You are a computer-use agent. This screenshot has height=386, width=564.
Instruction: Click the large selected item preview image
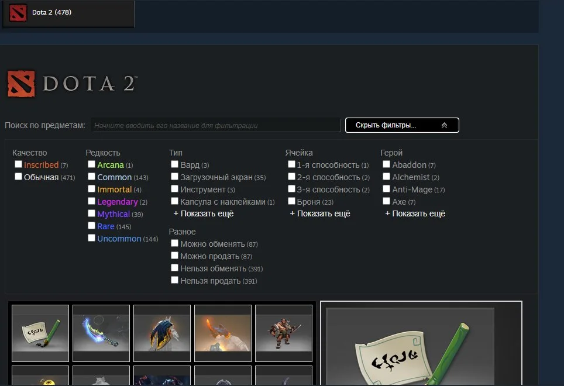[x=410, y=346]
